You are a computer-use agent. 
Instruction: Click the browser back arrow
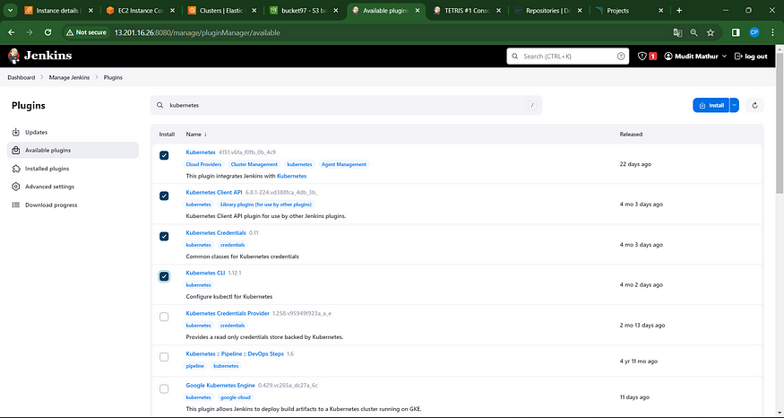12,32
